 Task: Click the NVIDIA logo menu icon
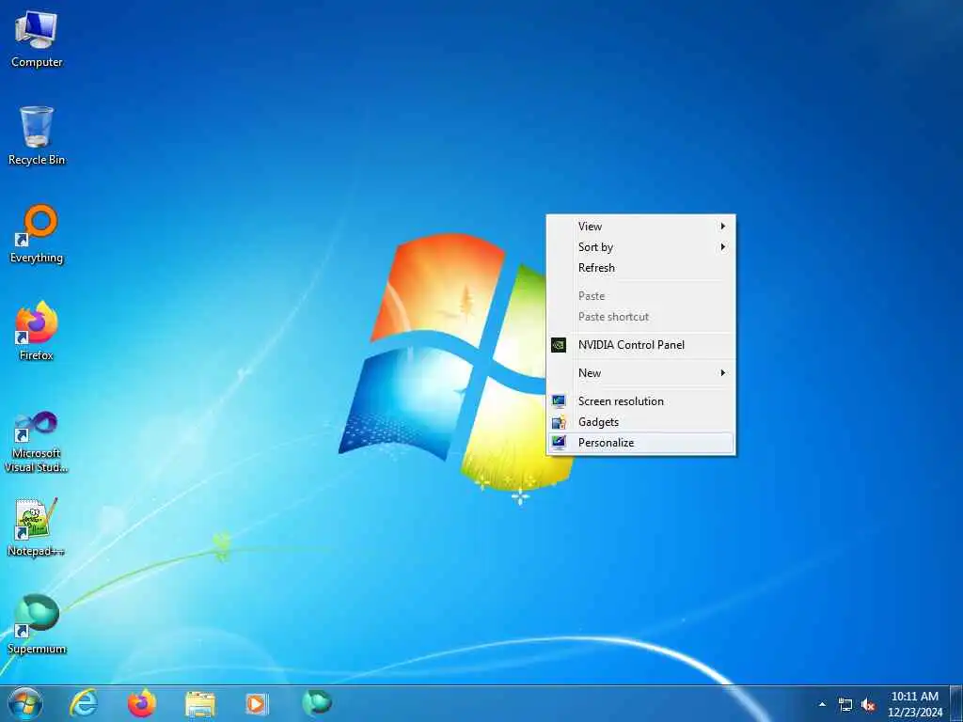pos(559,345)
